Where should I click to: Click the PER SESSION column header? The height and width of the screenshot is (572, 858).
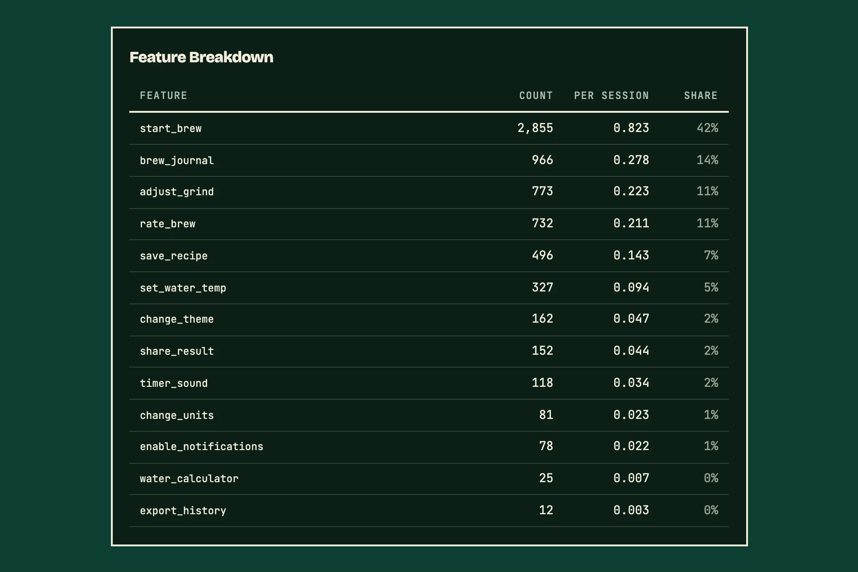(611, 95)
